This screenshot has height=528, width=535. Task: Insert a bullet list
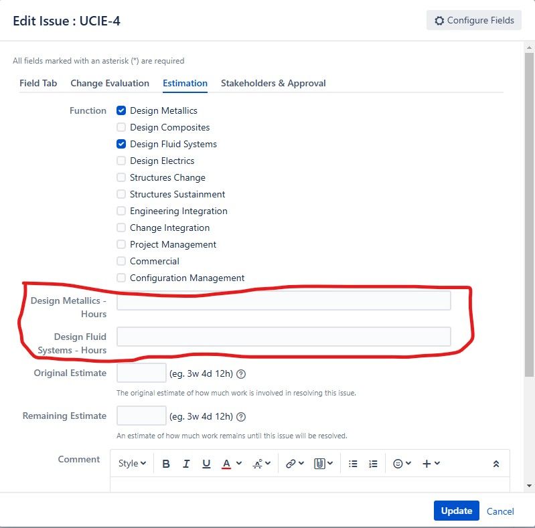(353, 464)
